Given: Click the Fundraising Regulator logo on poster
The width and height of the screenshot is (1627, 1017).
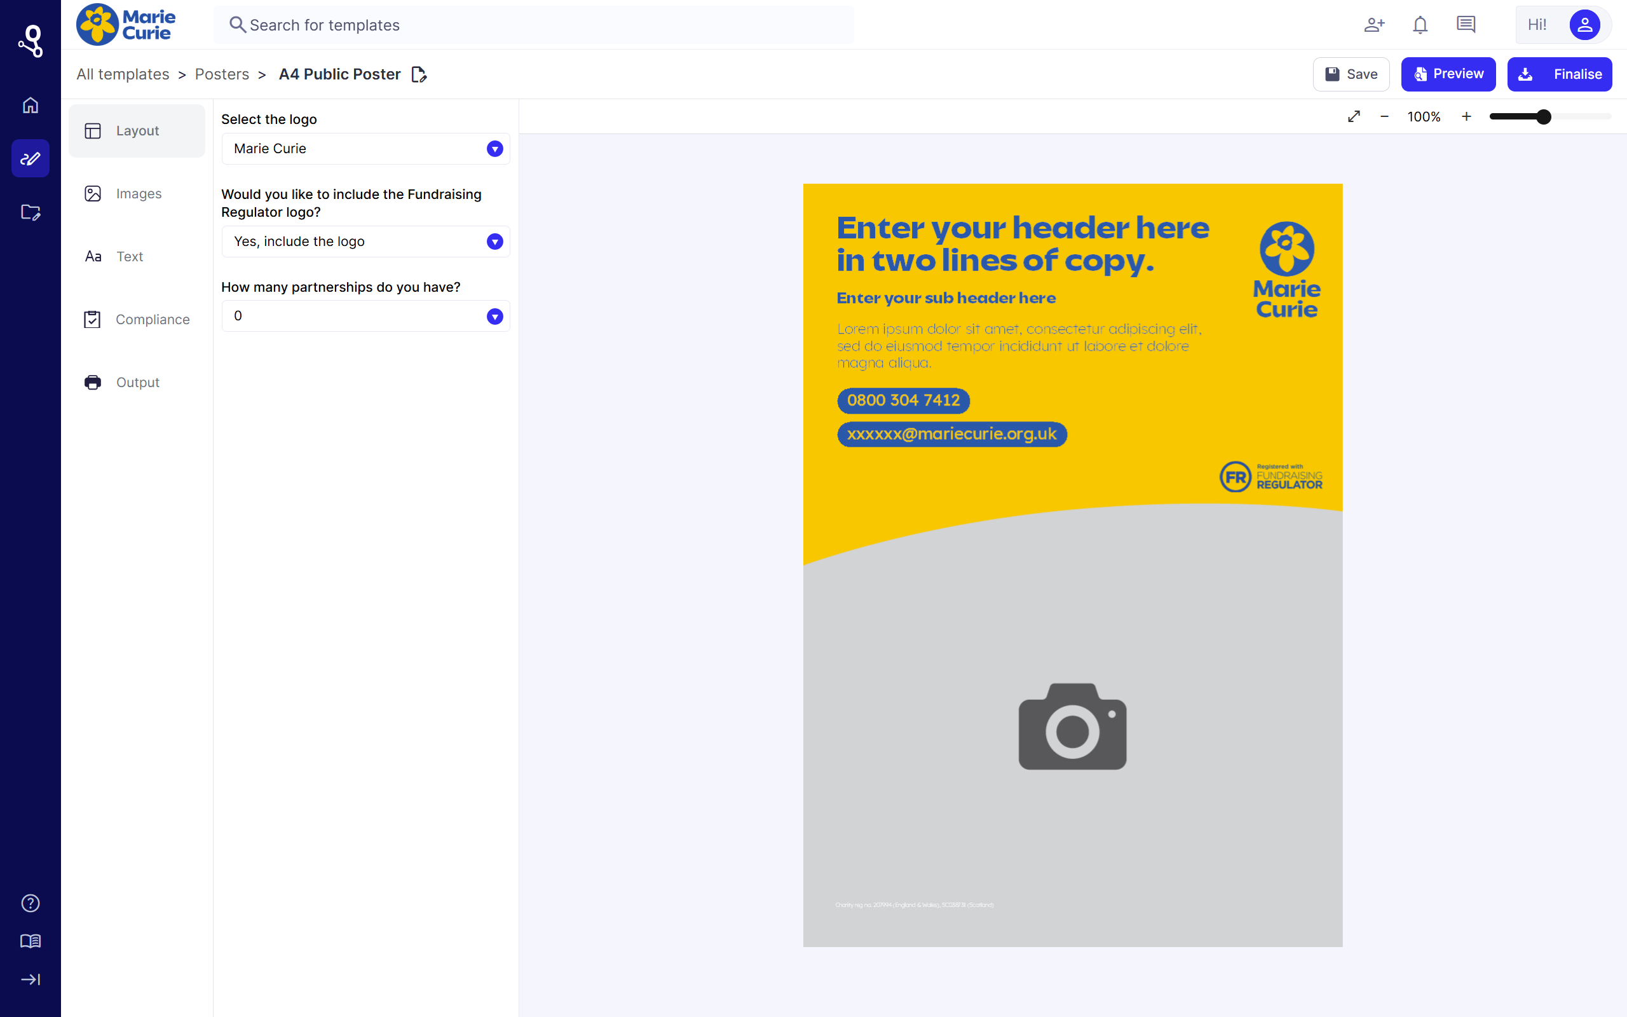Looking at the screenshot, I should pyautogui.click(x=1270, y=476).
